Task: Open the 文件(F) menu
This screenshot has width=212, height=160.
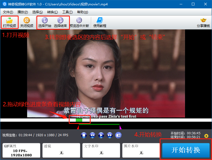Action: (8, 12)
